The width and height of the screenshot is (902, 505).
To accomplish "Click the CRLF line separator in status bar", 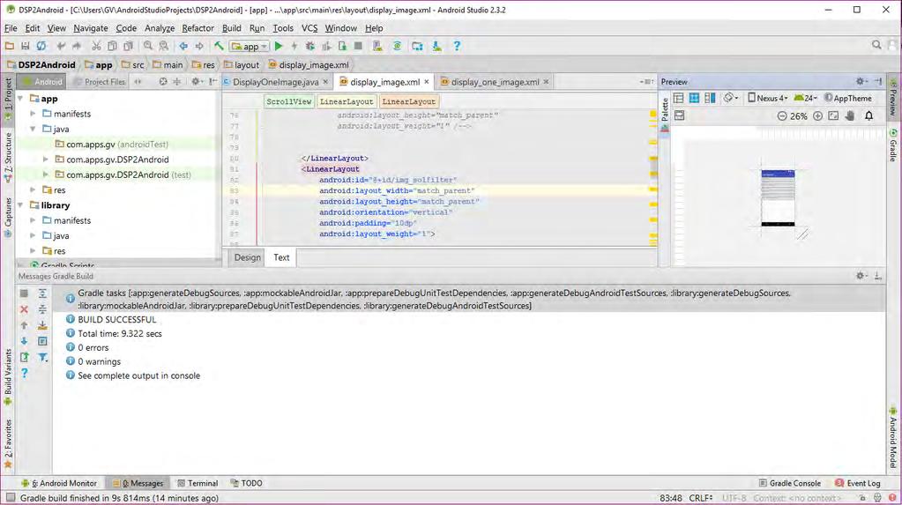I will [701, 498].
